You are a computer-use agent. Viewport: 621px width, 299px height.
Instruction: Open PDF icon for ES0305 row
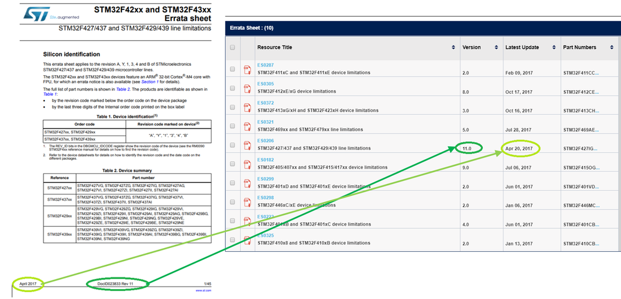(248, 88)
